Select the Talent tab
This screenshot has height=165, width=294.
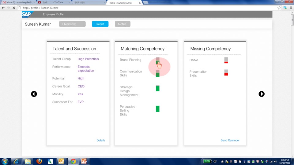click(x=100, y=24)
